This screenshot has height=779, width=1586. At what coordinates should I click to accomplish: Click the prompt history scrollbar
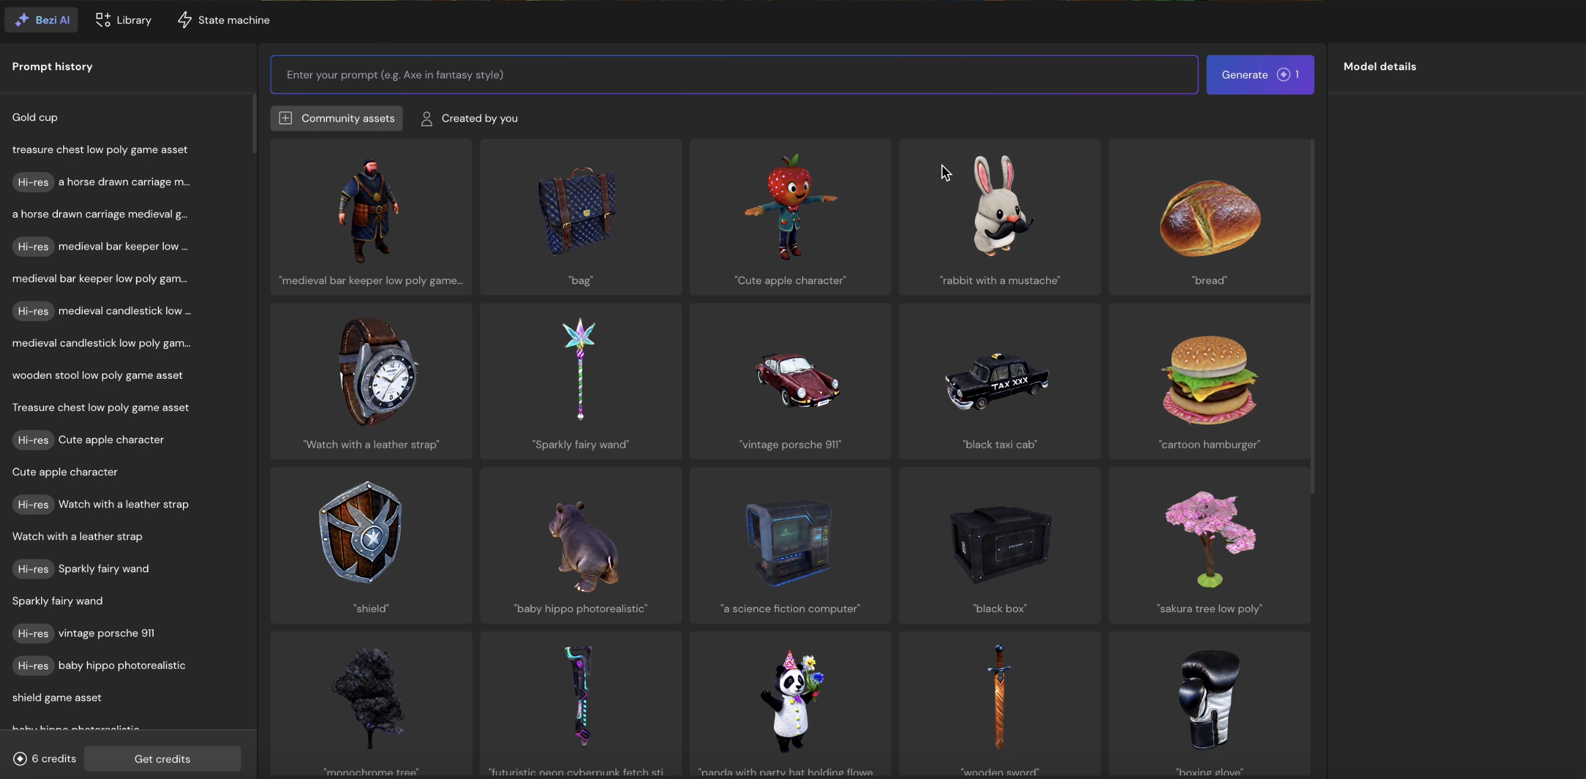click(254, 123)
